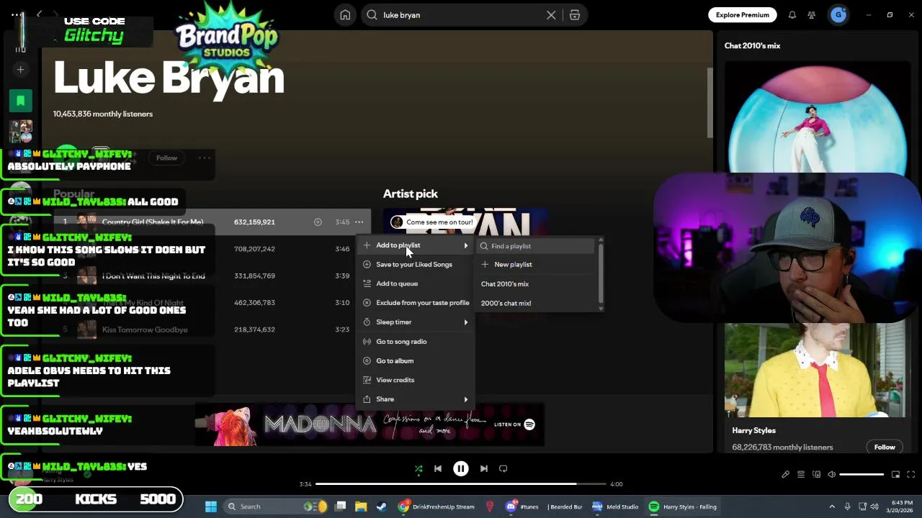Open Chat 2010's mix panel title

752,46
